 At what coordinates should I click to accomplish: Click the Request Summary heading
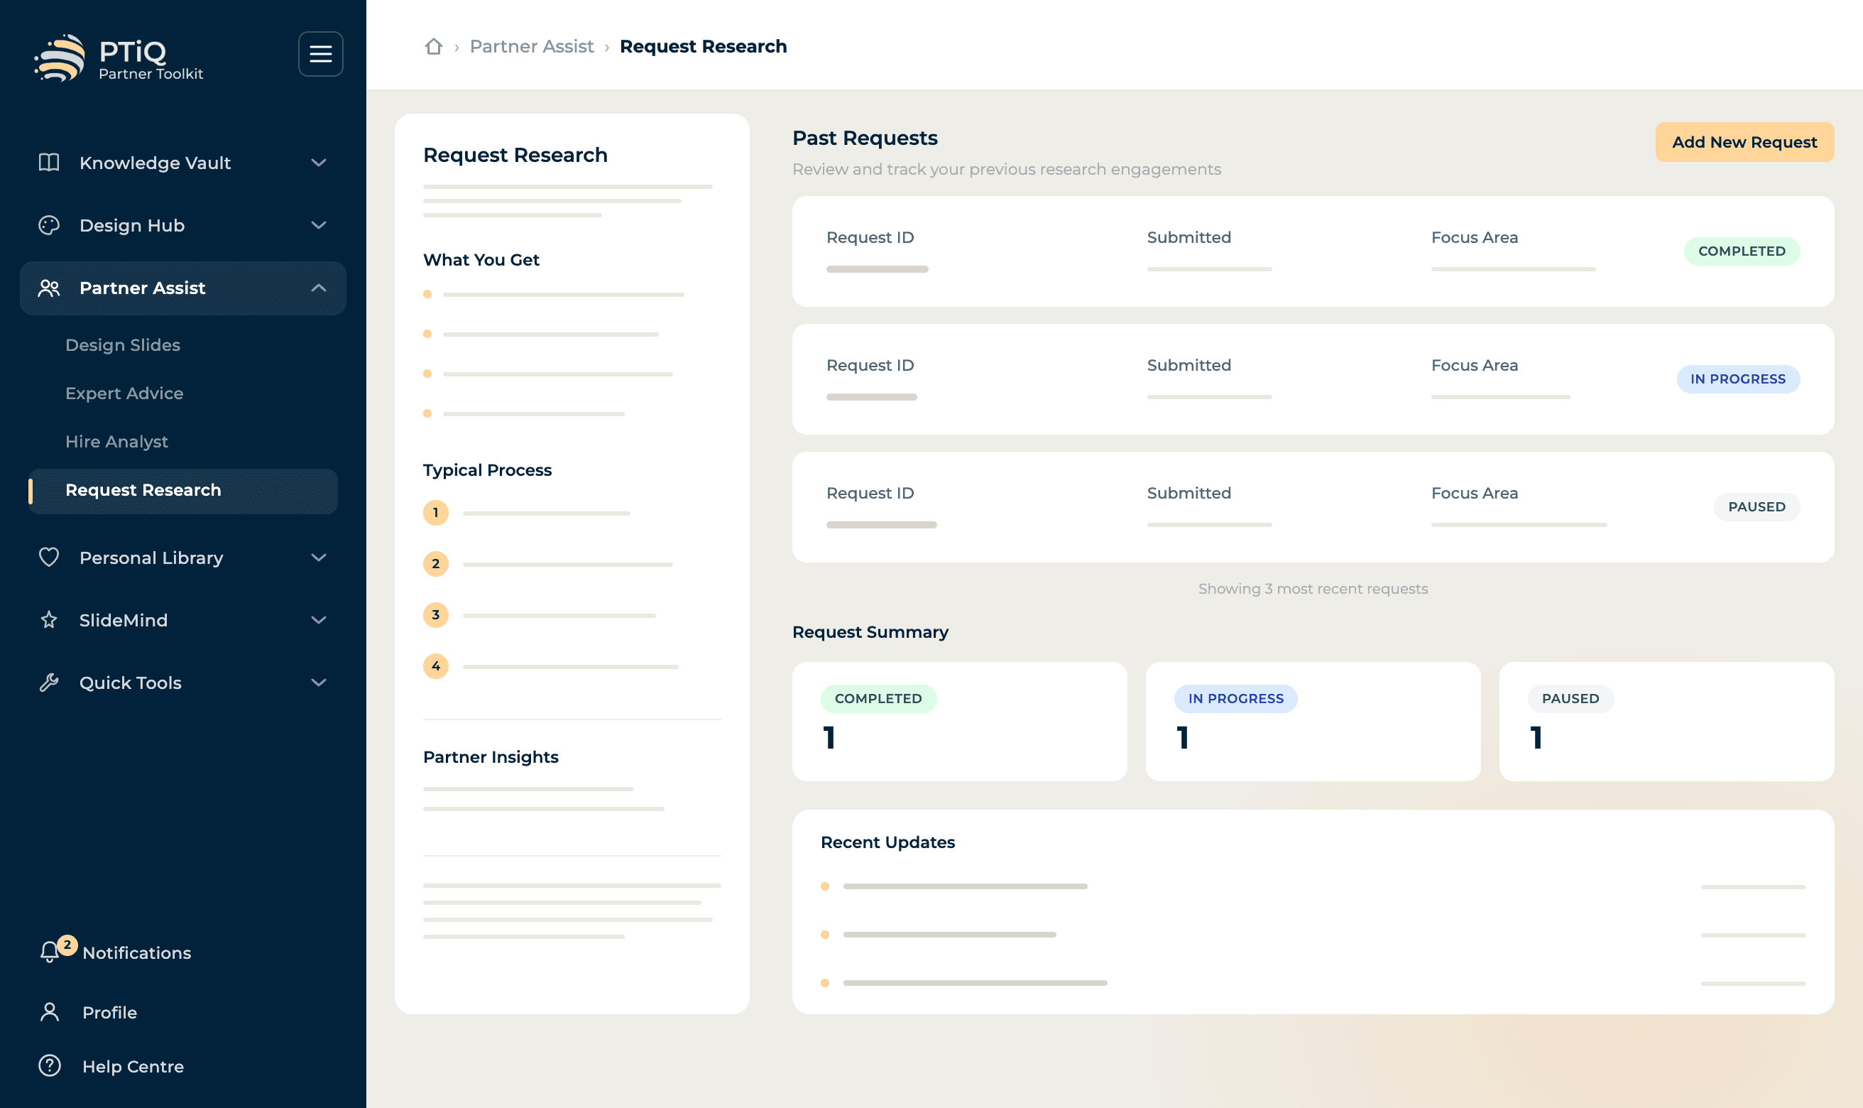click(870, 631)
